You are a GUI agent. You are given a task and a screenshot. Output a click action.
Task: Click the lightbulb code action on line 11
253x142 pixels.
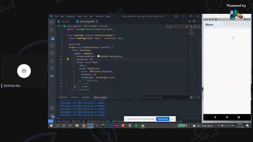(68, 59)
